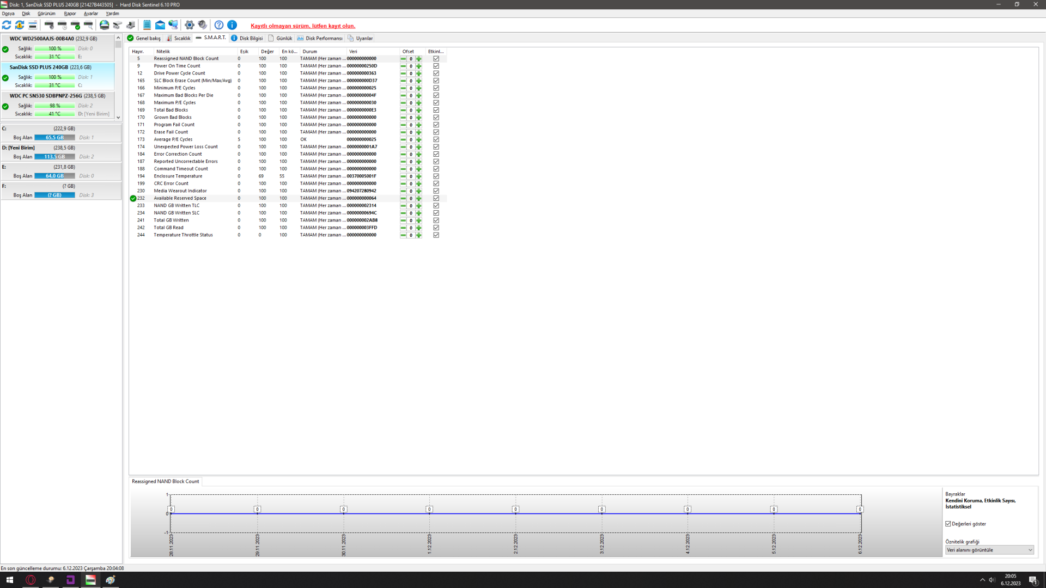1046x588 pixels.
Task: Click the mail envelope toolbar icon
Action: pyautogui.click(x=160, y=25)
